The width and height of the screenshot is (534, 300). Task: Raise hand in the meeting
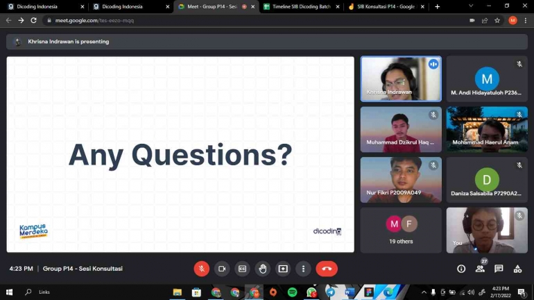[x=263, y=269]
